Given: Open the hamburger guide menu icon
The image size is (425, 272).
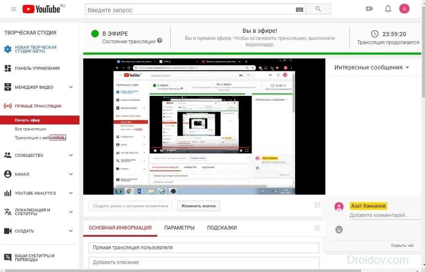Looking at the screenshot, I should (13, 9).
